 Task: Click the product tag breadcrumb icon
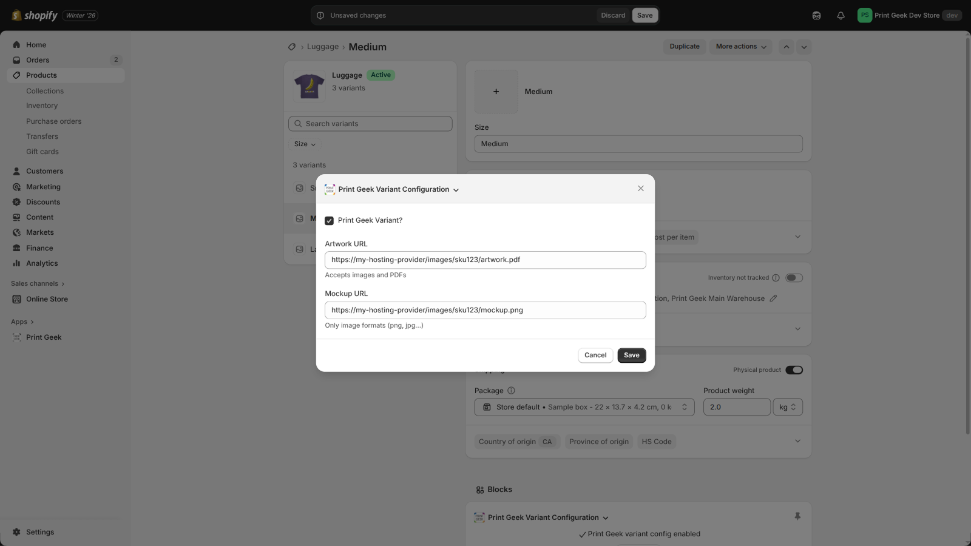pyautogui.click(x=292, y=47)
